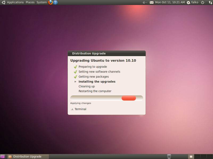Image resolution: width=213 pixels, height=159 pixels.
Task: Open the network connection indicator
Action: (x=210, y=2)
